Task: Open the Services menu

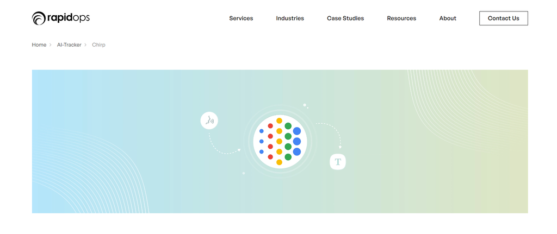Action: tap(241, 18)
